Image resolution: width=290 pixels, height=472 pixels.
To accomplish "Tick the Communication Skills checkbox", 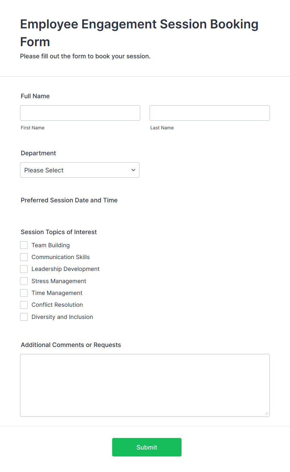I will tap(24, 257).
